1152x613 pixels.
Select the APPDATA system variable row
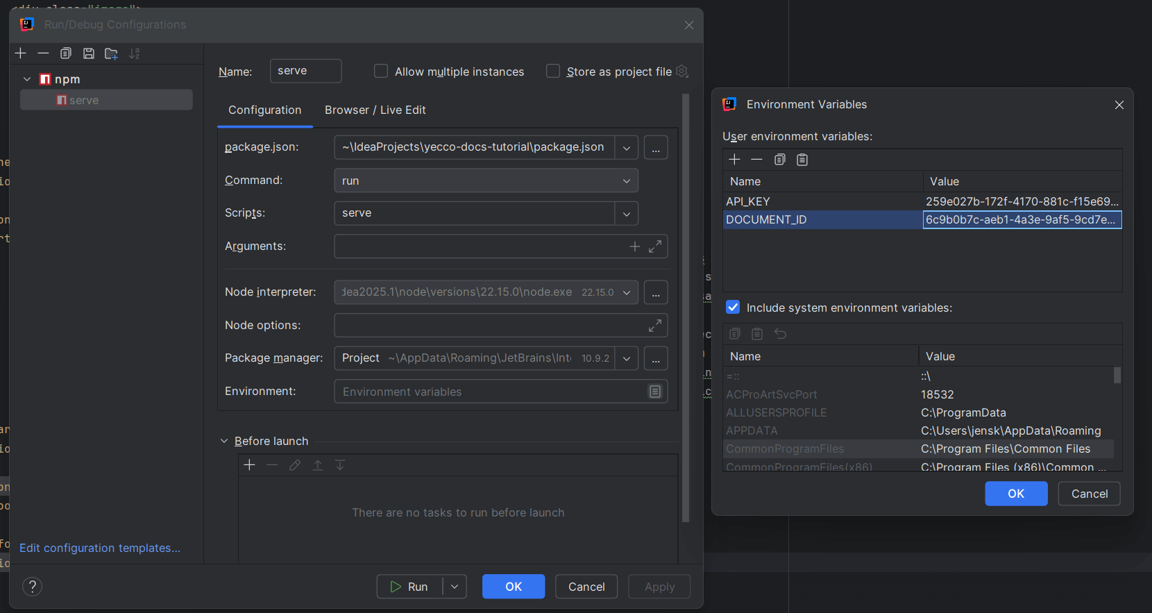918,430
